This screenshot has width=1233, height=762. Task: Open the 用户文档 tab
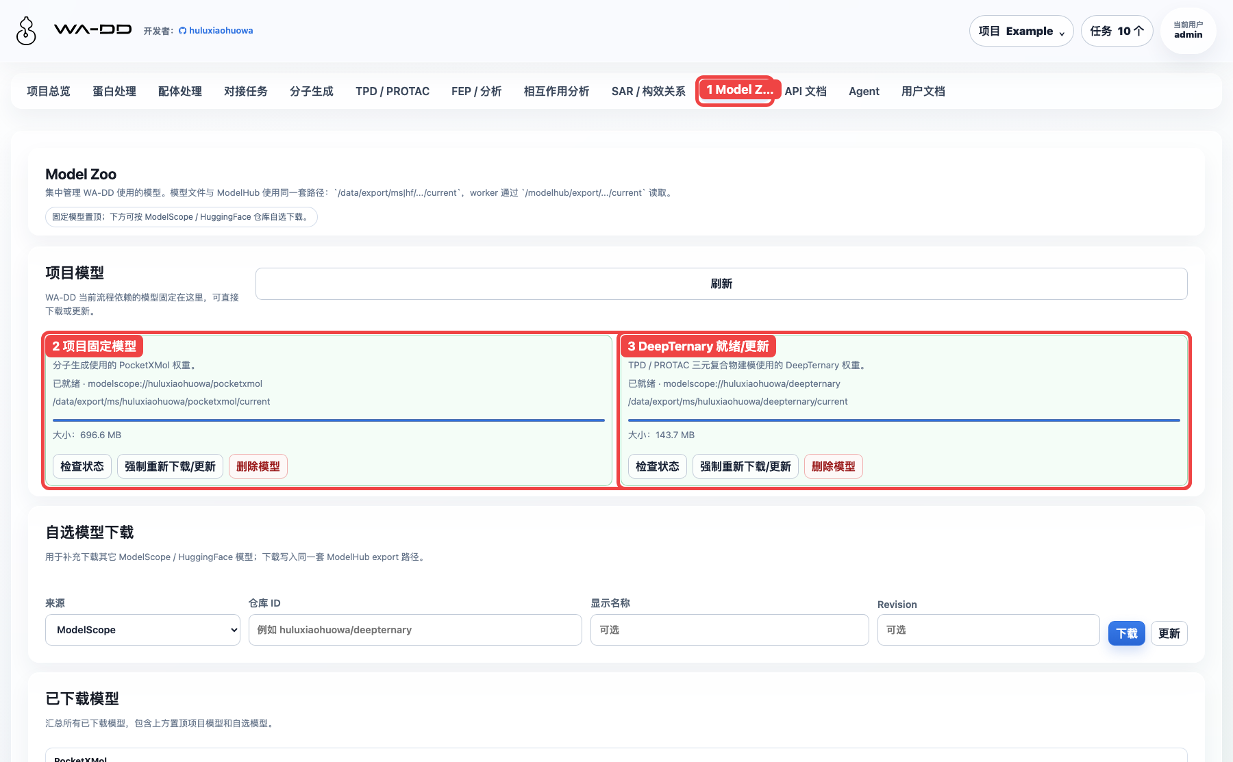(x=923, y=91)
